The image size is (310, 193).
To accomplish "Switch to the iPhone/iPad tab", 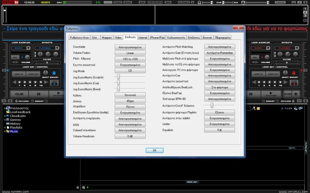I will pos(157,37).
